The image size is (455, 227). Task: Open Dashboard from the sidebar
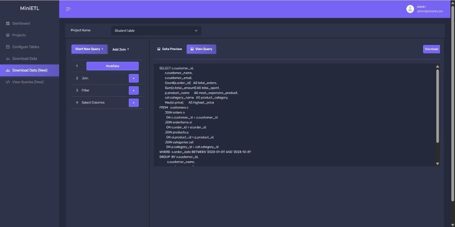pyautogui.click(x=21, y=23)
